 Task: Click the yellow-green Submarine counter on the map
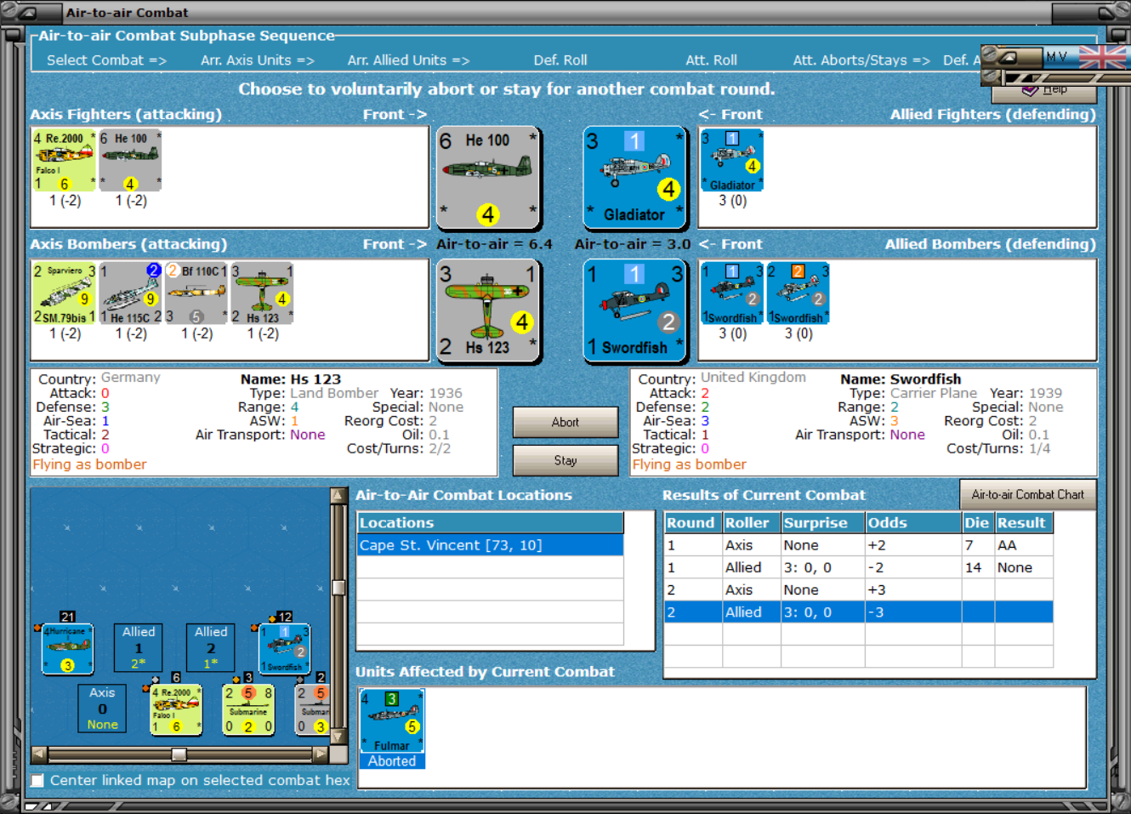coord(248,709)
